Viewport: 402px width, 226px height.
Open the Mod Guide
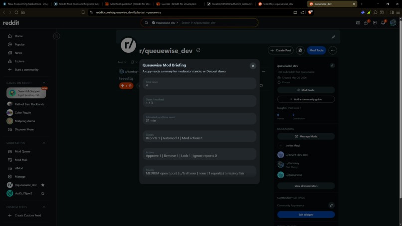point(306,90)
